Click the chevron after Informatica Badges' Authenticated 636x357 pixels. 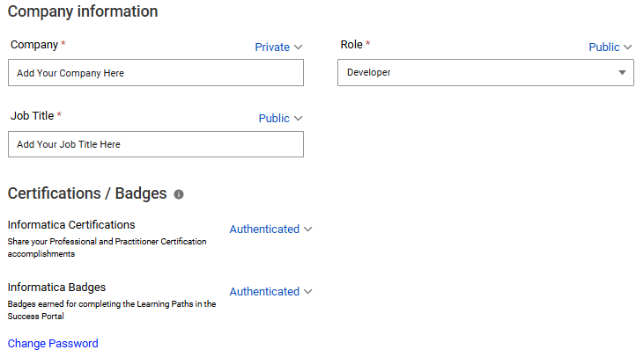coord(308,292)
